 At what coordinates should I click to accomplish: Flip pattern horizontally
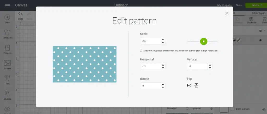pyautogui.click(x=189, y=85)
